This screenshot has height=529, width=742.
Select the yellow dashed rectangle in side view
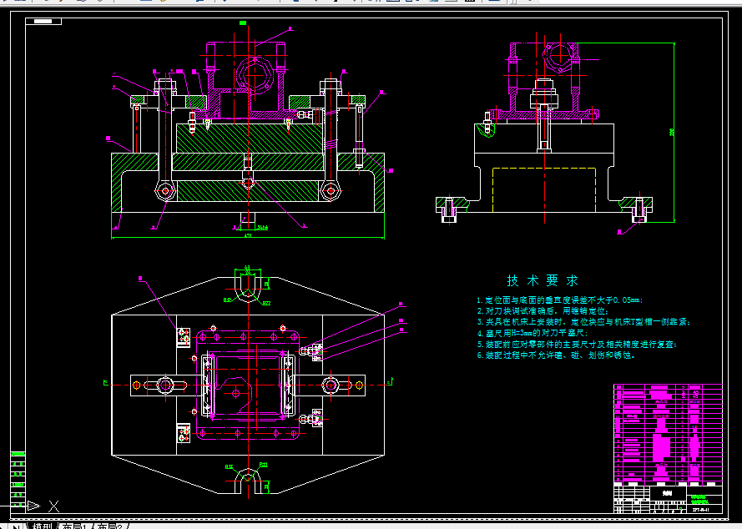(x=543, y=189)
